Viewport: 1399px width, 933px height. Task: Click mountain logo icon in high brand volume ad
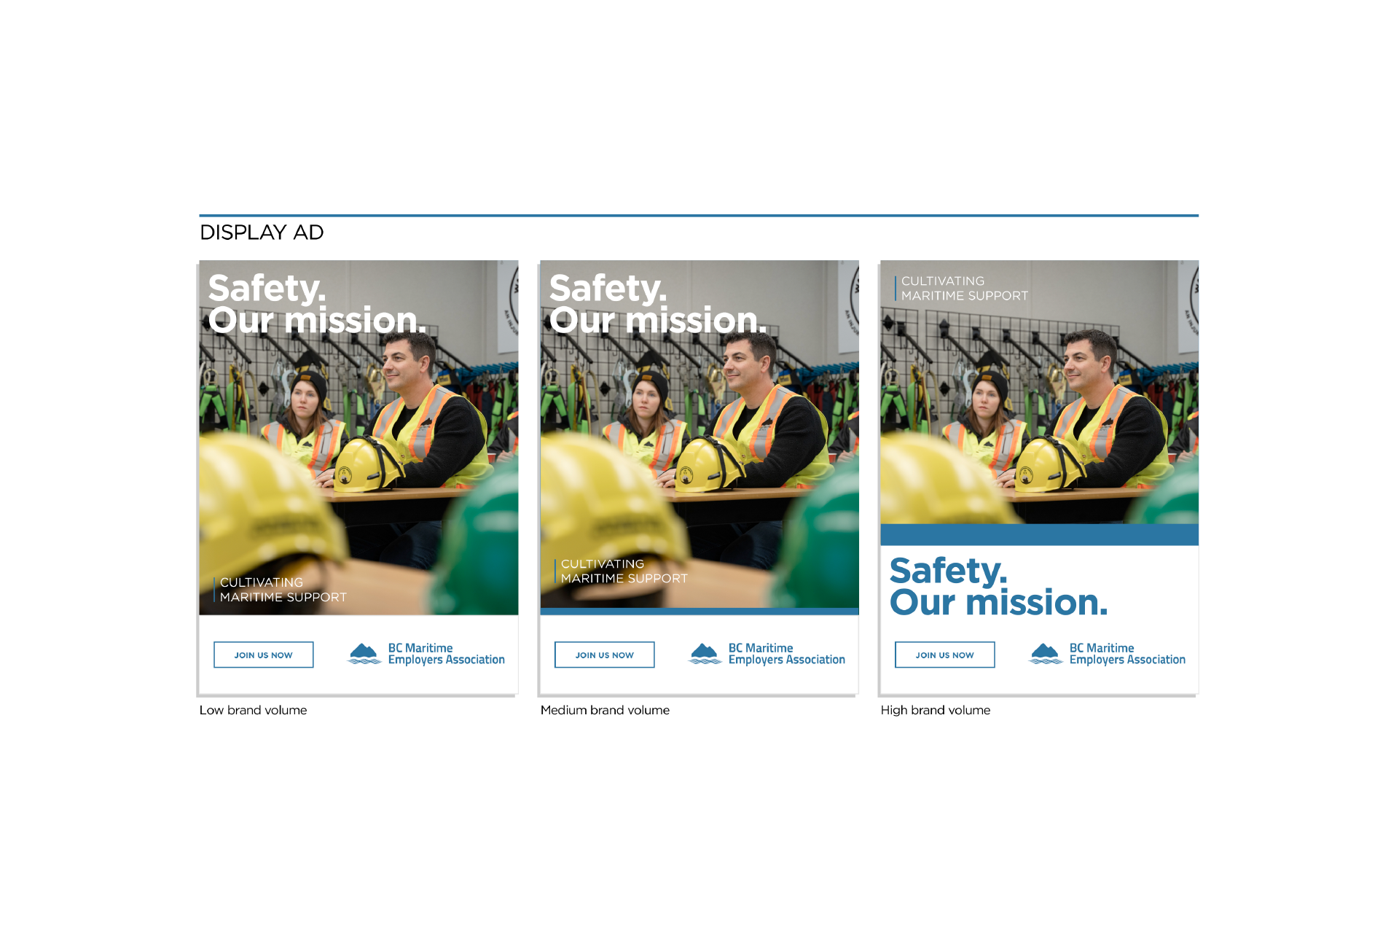[x=1045, y=653]
